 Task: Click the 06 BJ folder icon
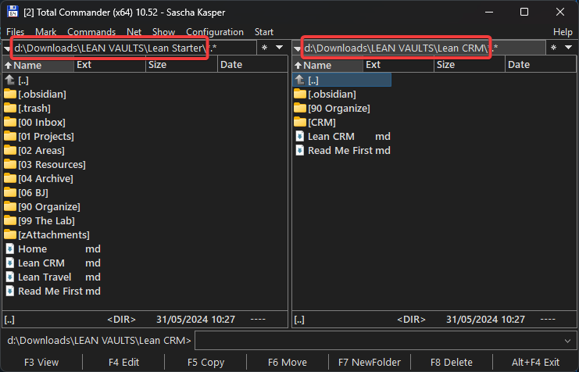10,192
